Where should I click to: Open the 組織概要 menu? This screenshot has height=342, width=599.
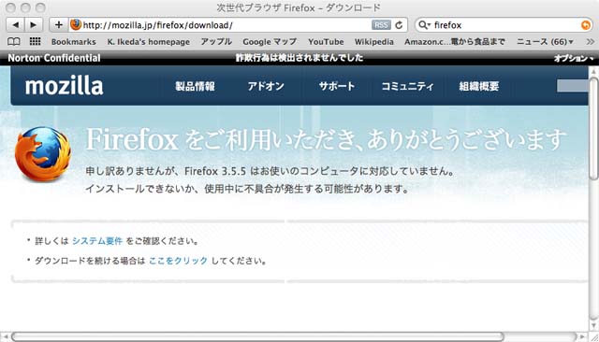[x=478, y=87]
